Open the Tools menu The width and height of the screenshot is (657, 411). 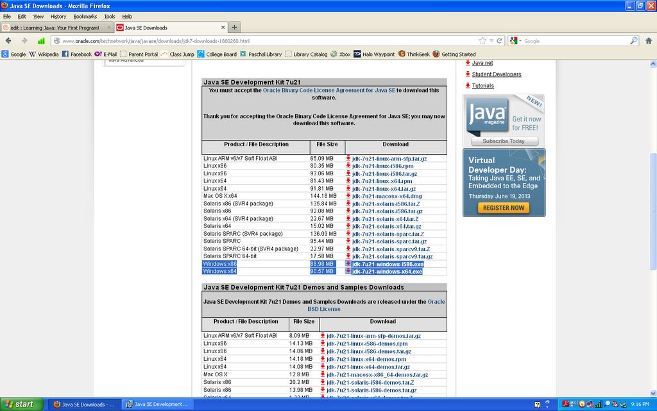109,16
